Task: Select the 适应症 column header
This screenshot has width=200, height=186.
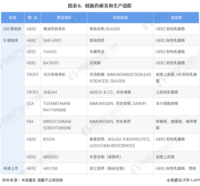Action: [176, 18]
